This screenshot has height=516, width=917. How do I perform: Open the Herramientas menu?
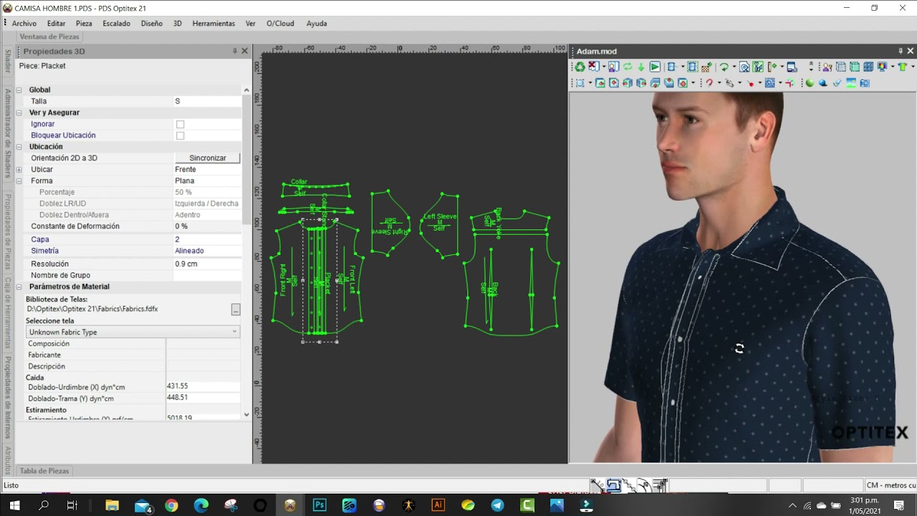213,23
